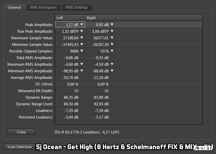Image resolution: width=216 pixels, height=154 pixels.
Task: Click the 1,32 dBTP value
Action: point(70,31)
